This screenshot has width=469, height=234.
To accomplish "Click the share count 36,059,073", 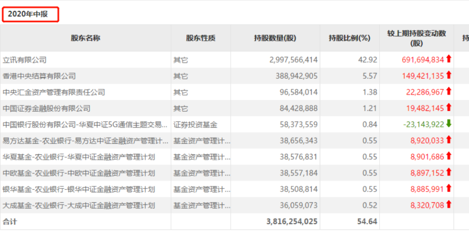I will tap(298, 205).
